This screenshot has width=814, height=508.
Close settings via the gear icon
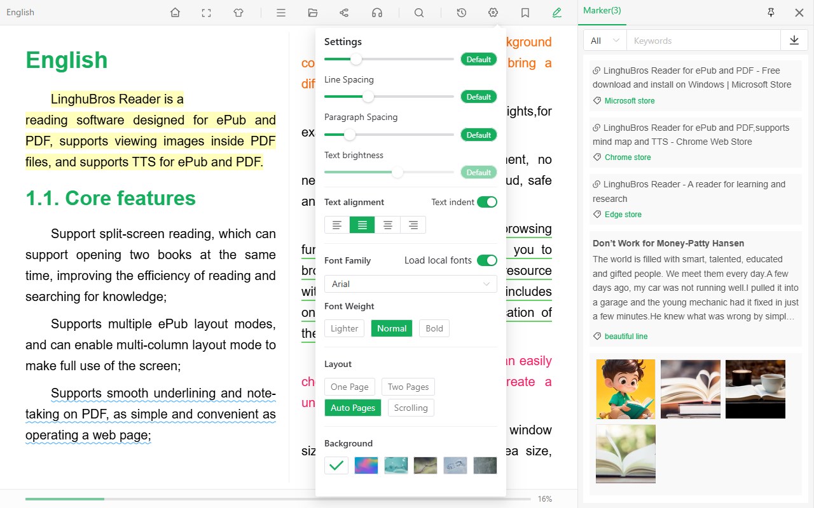[493, 13]
